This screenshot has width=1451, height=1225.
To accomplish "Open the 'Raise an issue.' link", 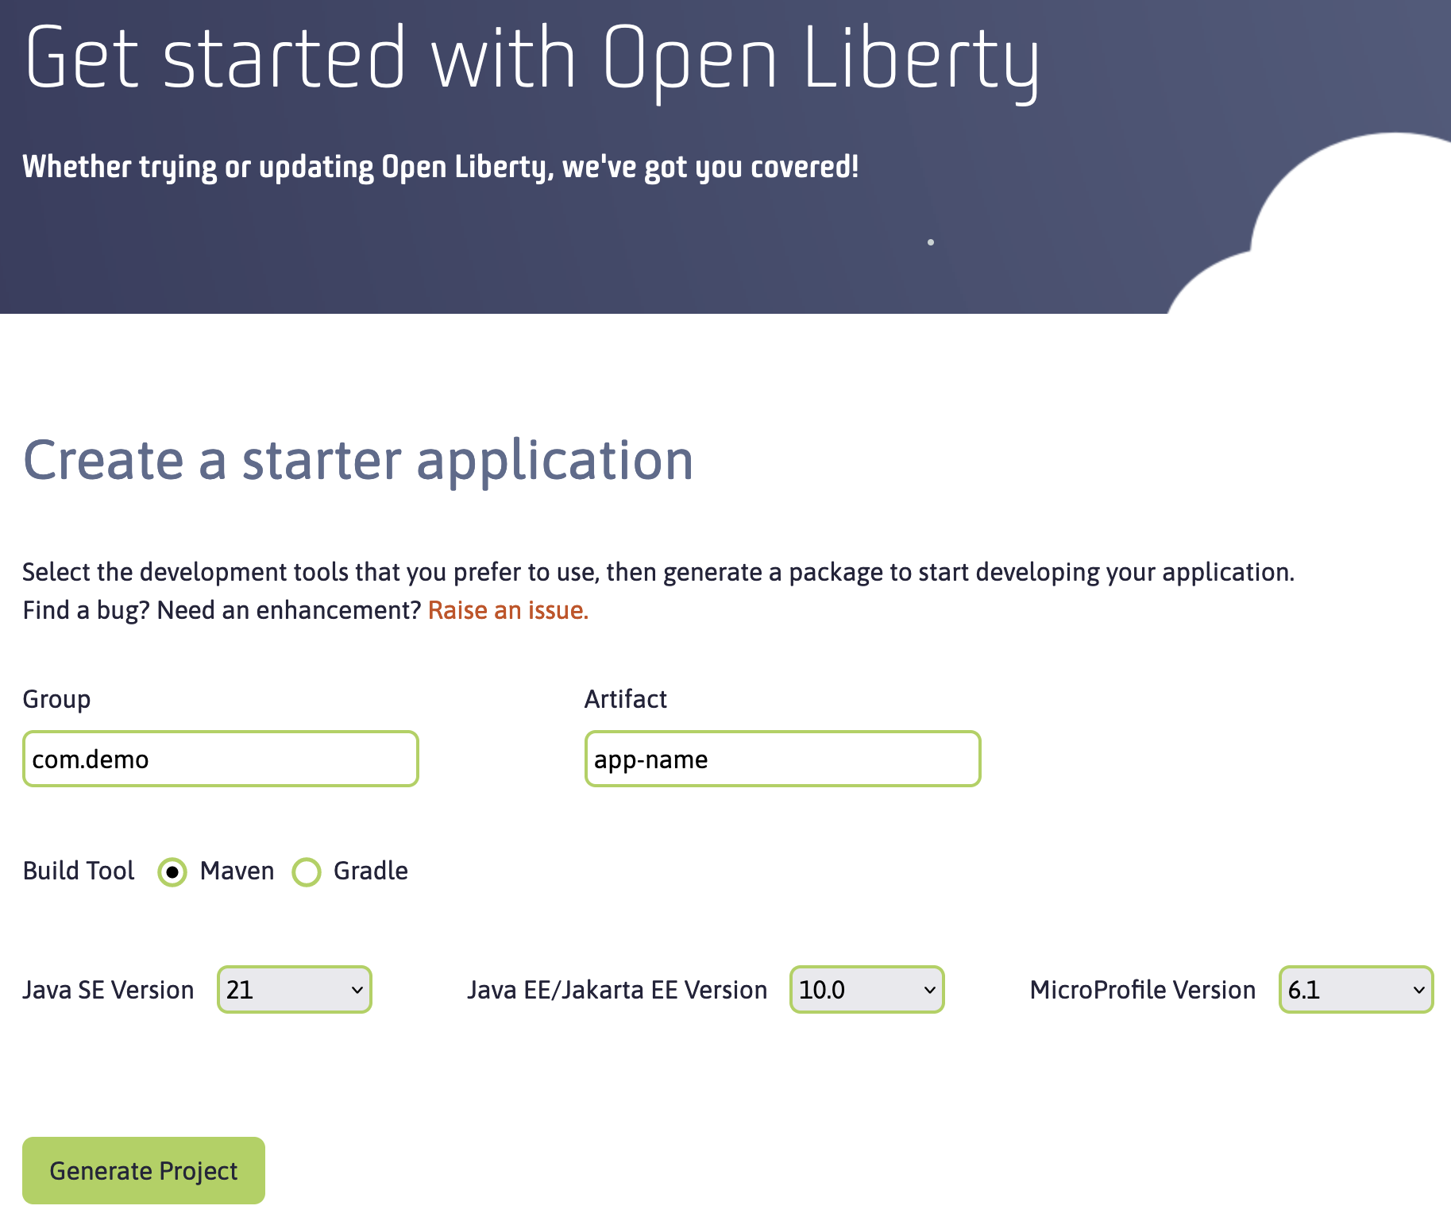I will tap(508, 610).
